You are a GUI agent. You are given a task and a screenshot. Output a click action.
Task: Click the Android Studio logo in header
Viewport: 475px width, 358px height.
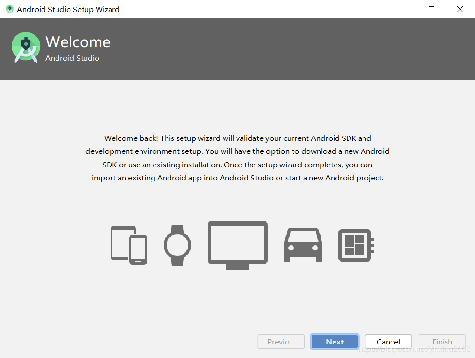pyautogui.click(x=26, y=47)
